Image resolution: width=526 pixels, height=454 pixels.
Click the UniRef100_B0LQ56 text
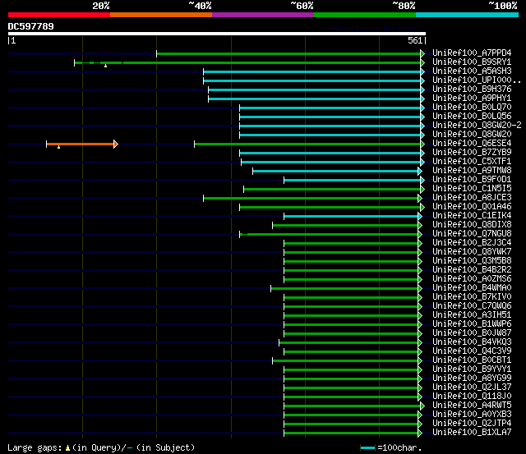point(472,117)
